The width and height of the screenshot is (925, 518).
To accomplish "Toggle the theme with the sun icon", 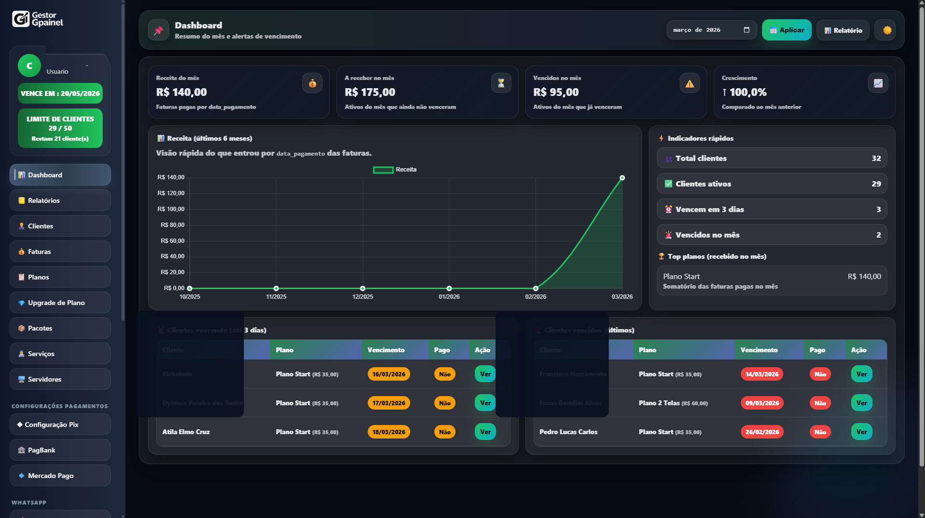I will point(885,30).
